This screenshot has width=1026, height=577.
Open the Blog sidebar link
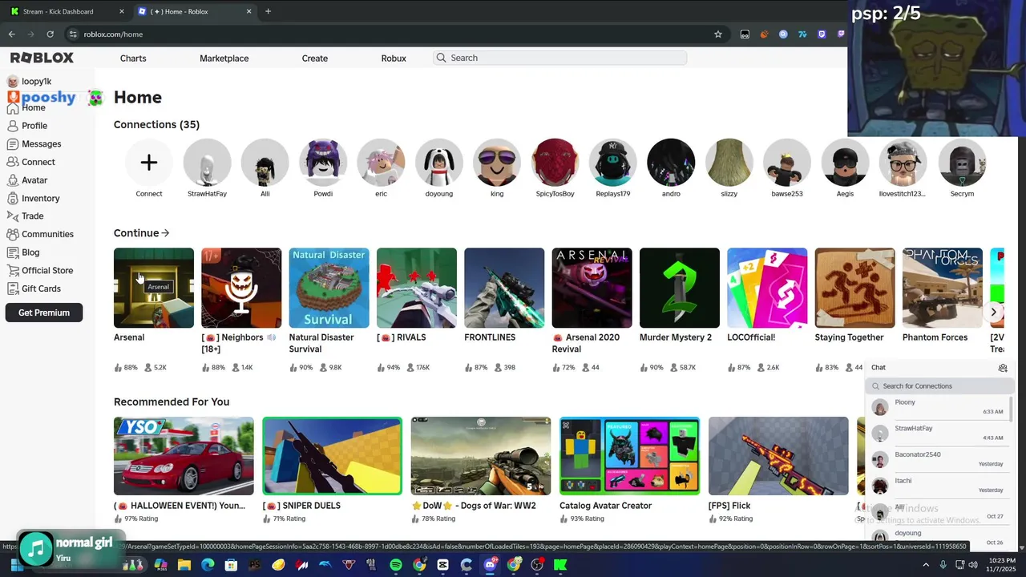coord(23,252)
